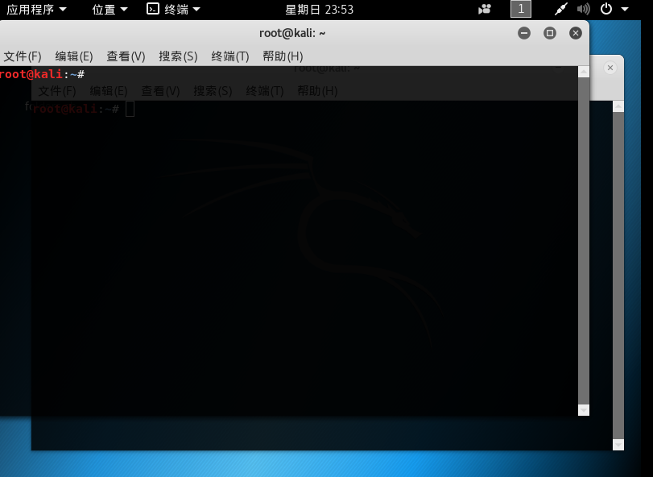653x477 pixels.
Task: Open 终端(T) menu in front terminal
Action: pos(230,56)
